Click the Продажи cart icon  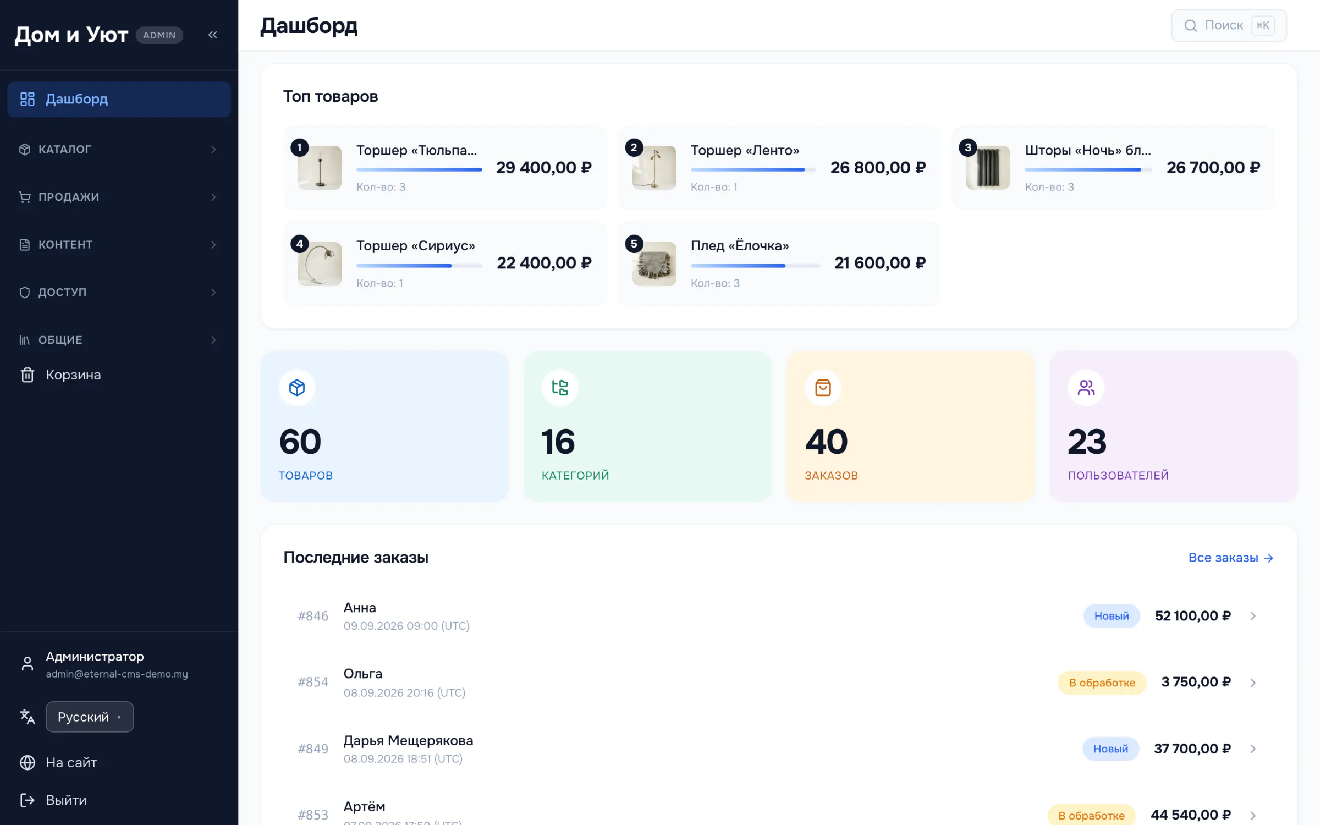click(25, 197)
